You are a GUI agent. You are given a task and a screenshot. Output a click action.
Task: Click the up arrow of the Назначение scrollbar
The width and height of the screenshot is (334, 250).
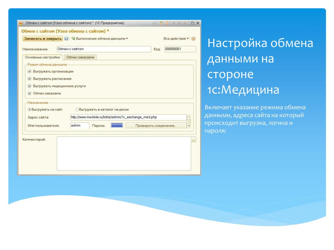coord(189,117)
